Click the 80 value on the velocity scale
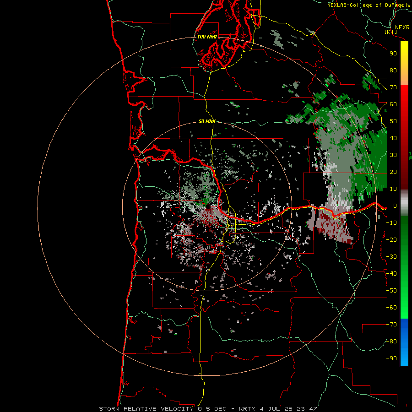 pos(393,70)
